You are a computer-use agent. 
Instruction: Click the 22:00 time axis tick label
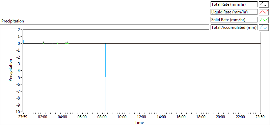[x=240, y=117]
